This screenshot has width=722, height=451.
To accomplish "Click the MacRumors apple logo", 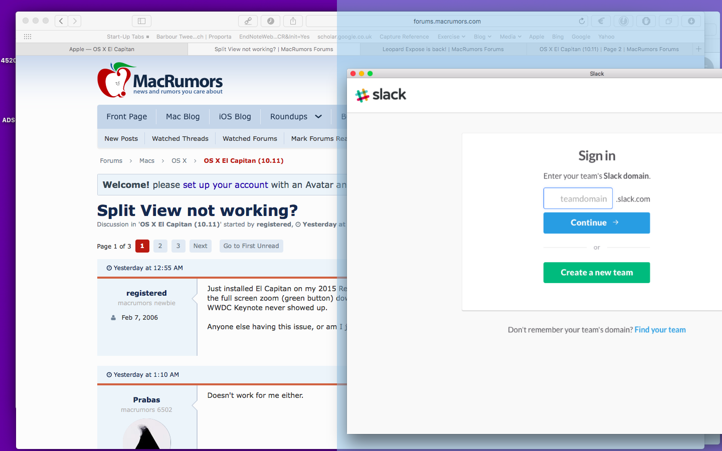I will pyautogui.click(x=115, y=80).
